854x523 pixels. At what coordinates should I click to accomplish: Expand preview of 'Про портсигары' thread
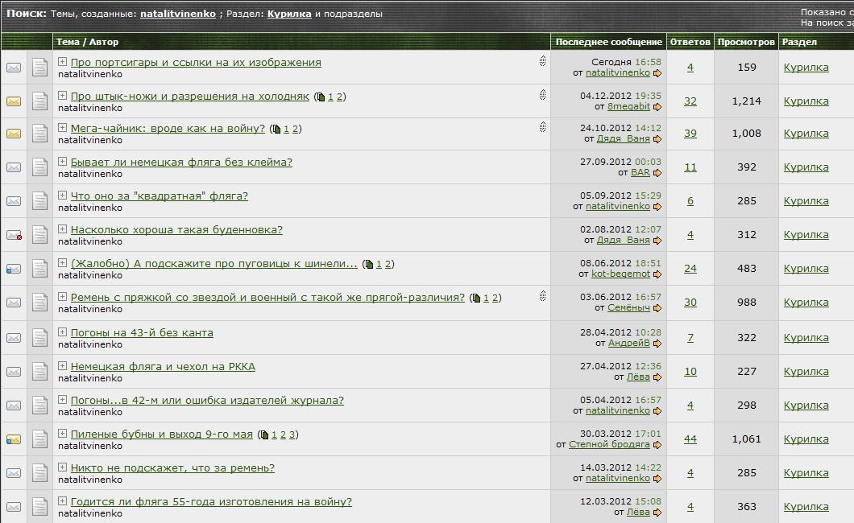click(x=62, y=62)
